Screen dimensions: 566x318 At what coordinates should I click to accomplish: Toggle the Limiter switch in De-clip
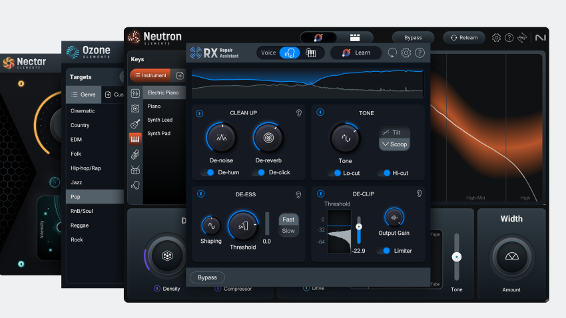point(383,251)
